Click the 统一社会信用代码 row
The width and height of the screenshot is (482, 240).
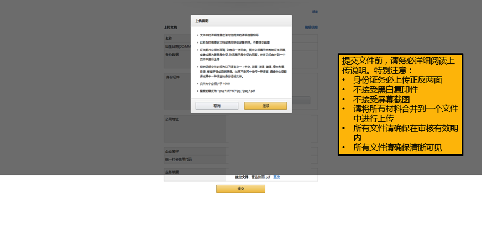pos(178,159)
